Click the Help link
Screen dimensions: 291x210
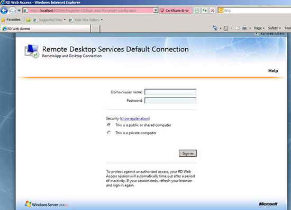click(x=273, y=71)
